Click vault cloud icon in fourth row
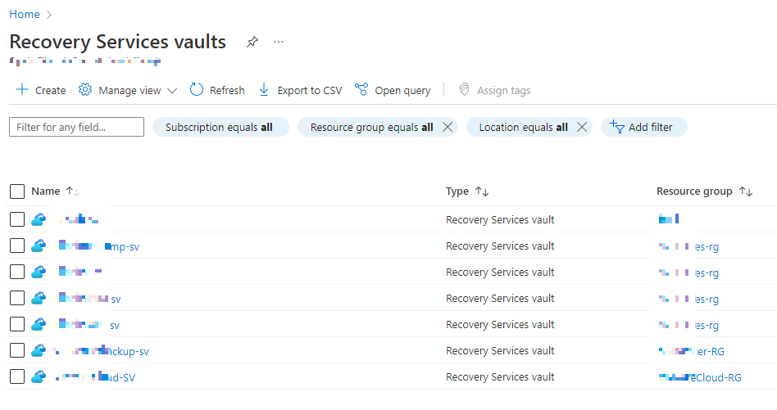The image size is (777, 410). coord(39,298)
